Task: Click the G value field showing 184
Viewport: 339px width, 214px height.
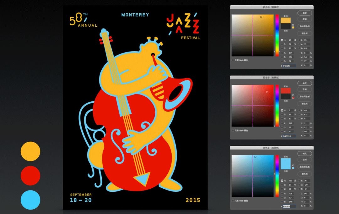Action: coord(291,57)
